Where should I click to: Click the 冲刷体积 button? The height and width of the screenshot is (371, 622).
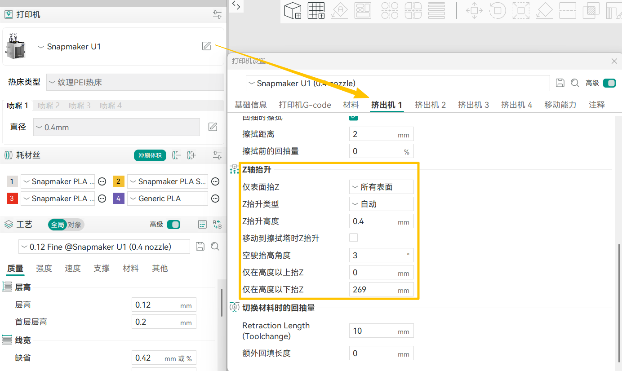click(x=150, y=155)
